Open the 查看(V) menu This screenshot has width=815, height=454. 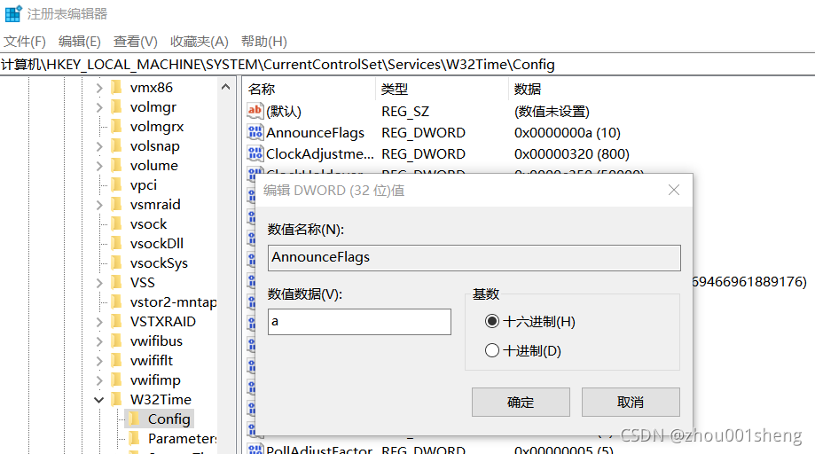click(135, 42)
